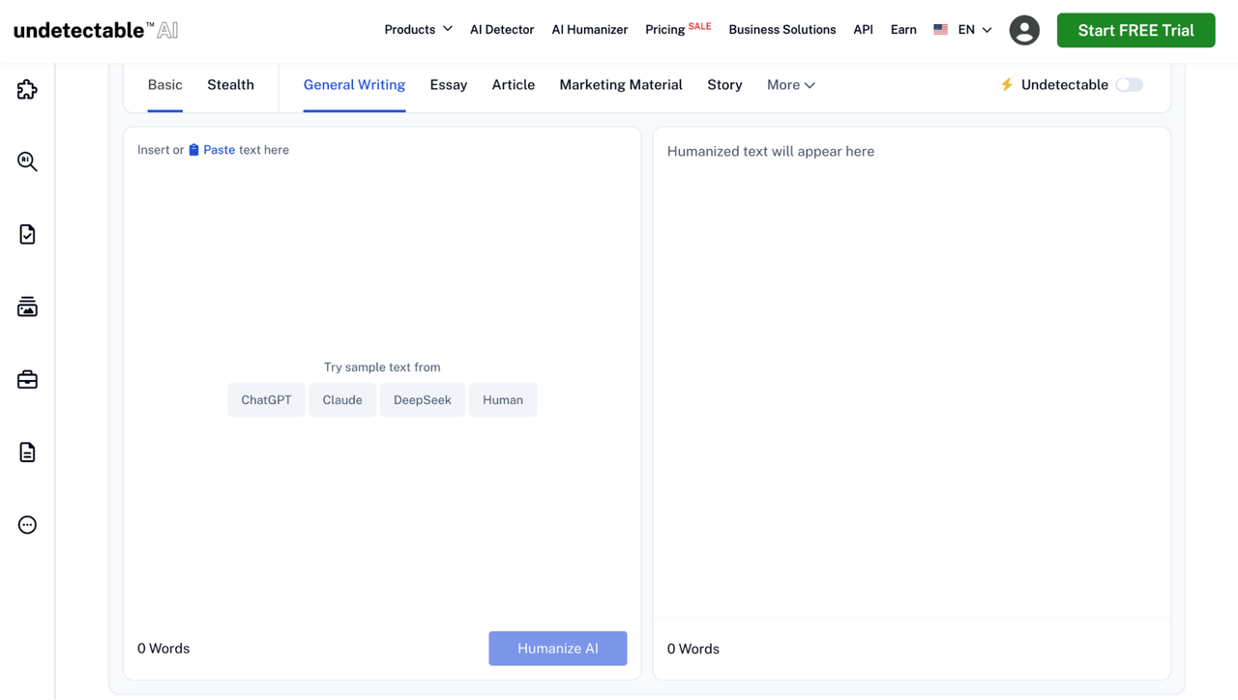Go to AI Humanizer page
This screenshot has height=700, width=1238.
pos(590,30)
